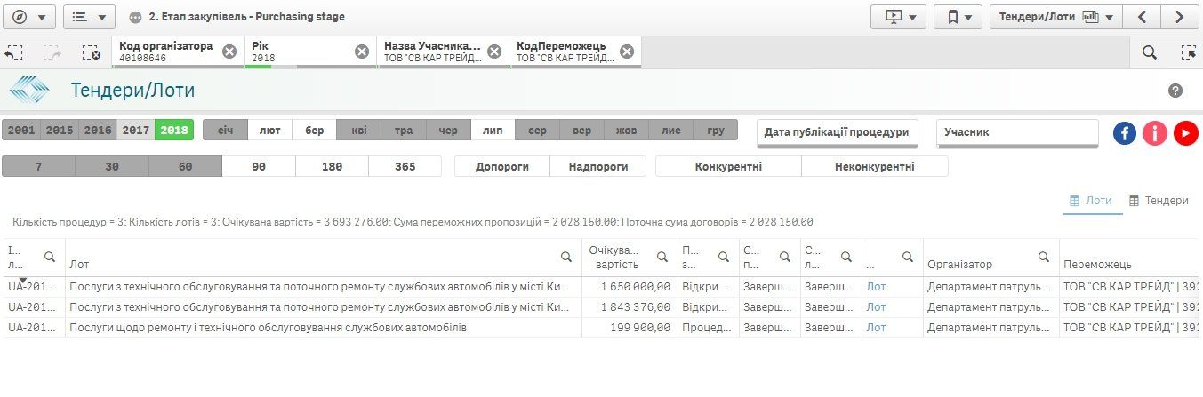This screenshot has width=1203, height=397.
Task: Toggle year 2017 filter
Action: coord(135,131)
